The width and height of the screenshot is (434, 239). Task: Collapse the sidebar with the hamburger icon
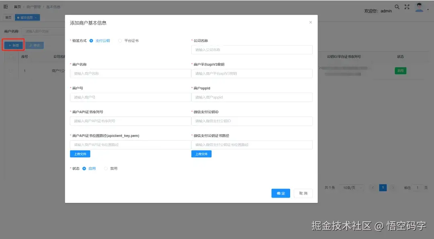click(x=6, y=6)
